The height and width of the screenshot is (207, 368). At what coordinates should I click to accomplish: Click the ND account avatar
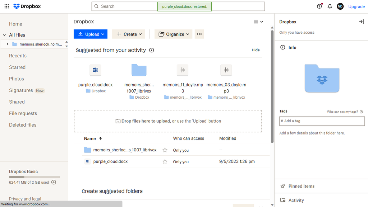[340, 6]
